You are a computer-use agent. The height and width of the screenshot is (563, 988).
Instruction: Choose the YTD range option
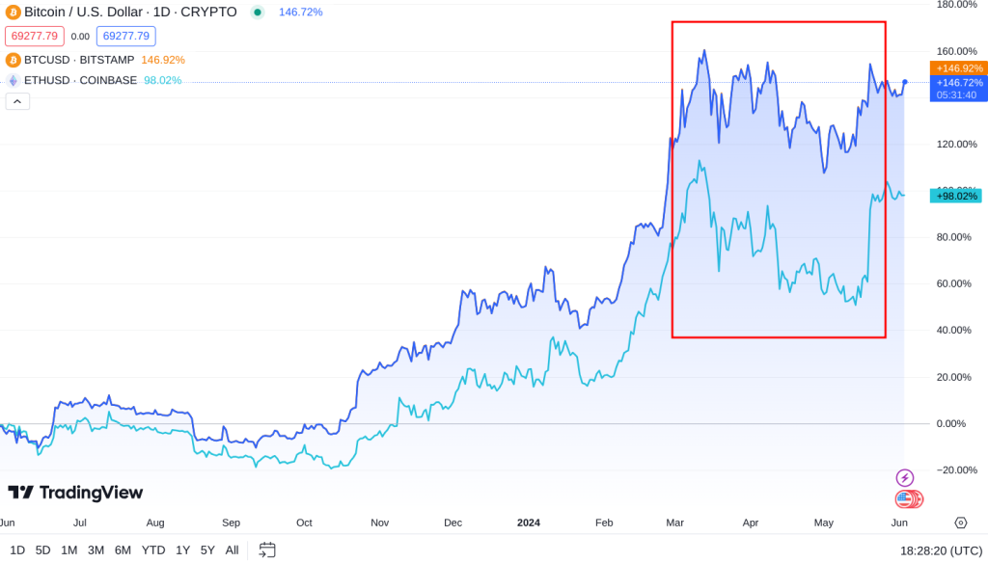(x=153, y=550)
